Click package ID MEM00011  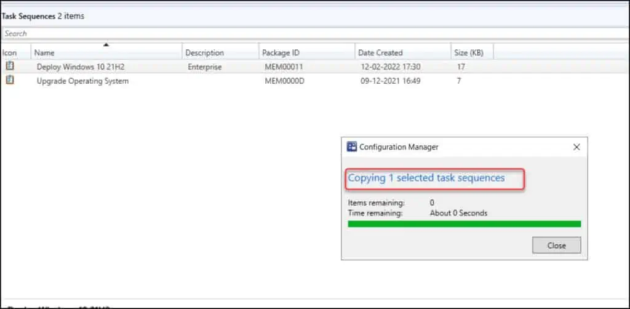tap(284, 67)
